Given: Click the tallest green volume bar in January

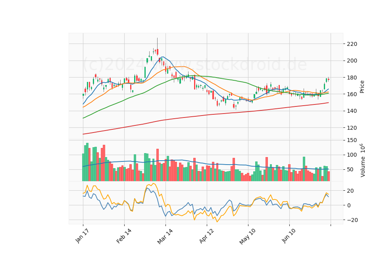Looking at the screenshot, I should [x=87, y=162].
